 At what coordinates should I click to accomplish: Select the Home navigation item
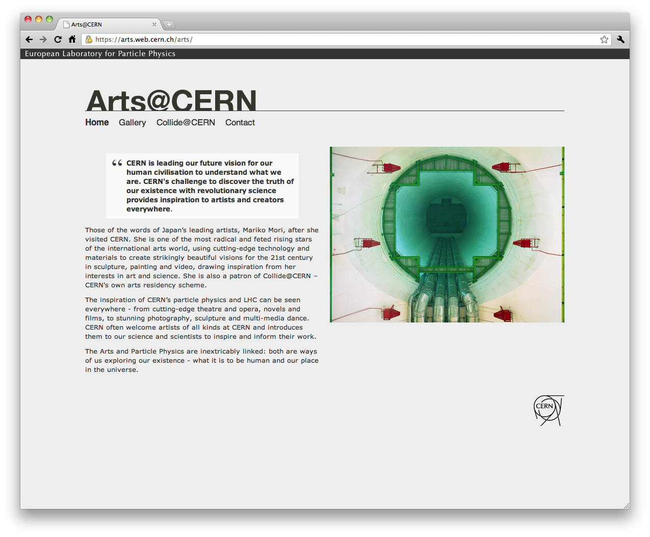pyautogui.click(x=97, y=122)
